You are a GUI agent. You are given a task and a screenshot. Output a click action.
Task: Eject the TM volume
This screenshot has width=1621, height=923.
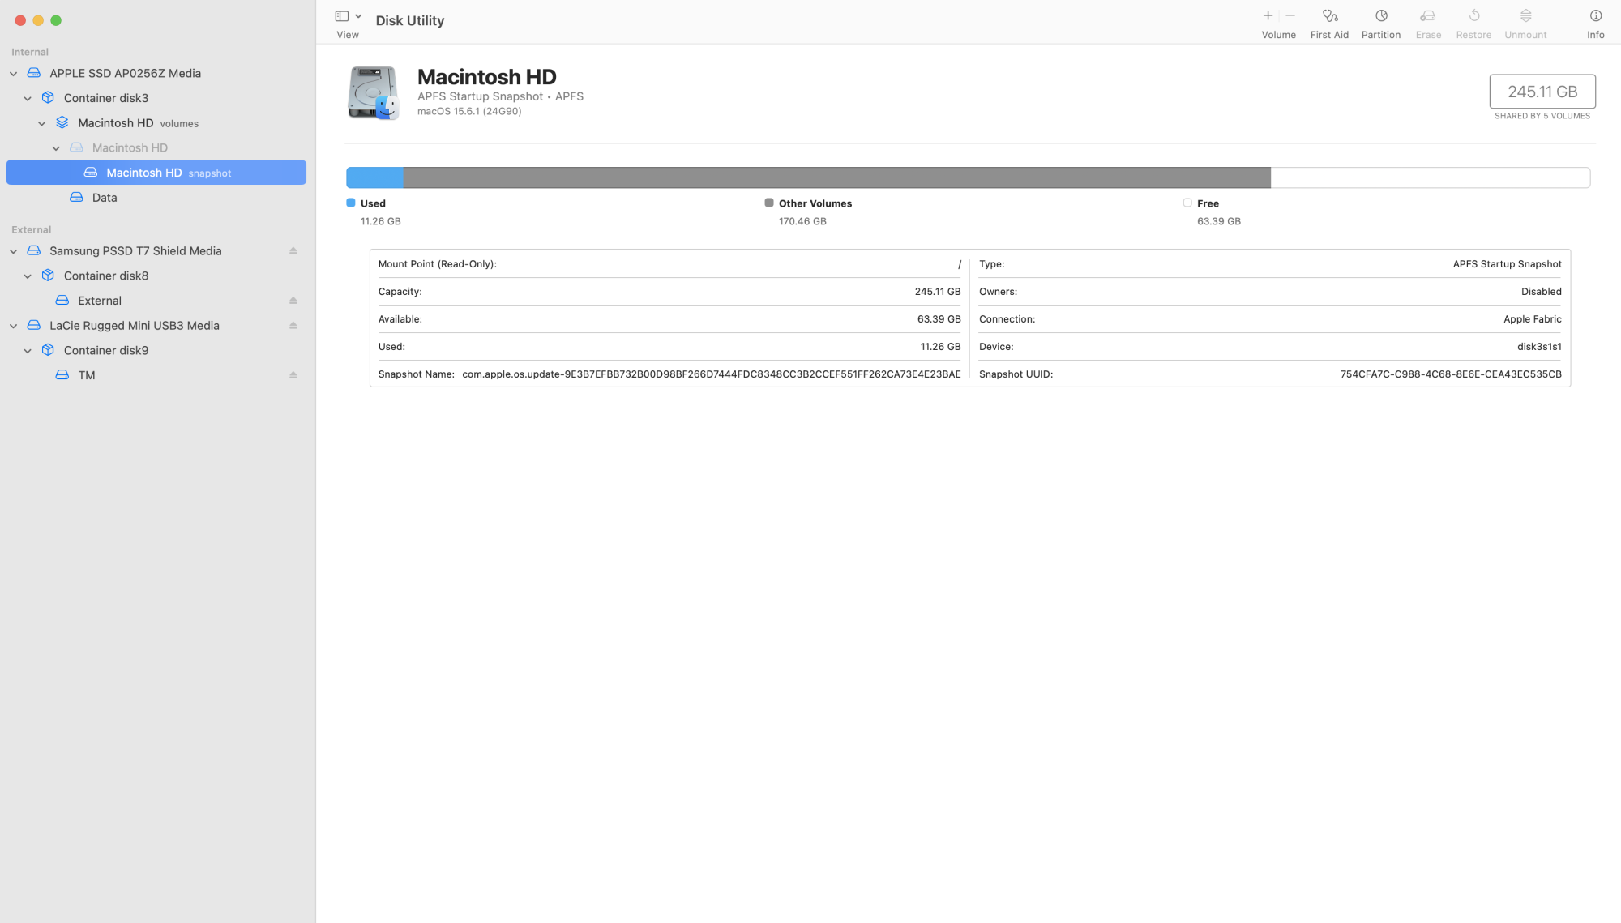(x=293, y=375)
